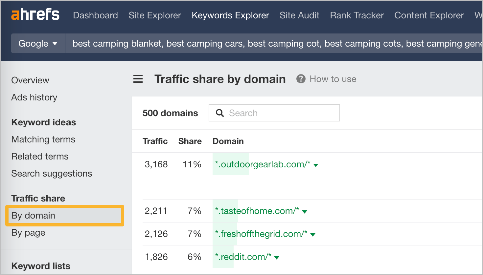Click the Keyword lists section heading
The image size is (483, 275).
pos(41,266)
